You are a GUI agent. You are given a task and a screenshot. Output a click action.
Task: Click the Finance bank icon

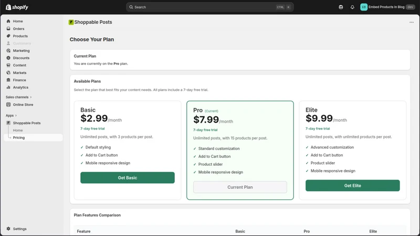(x=8, y=80)
